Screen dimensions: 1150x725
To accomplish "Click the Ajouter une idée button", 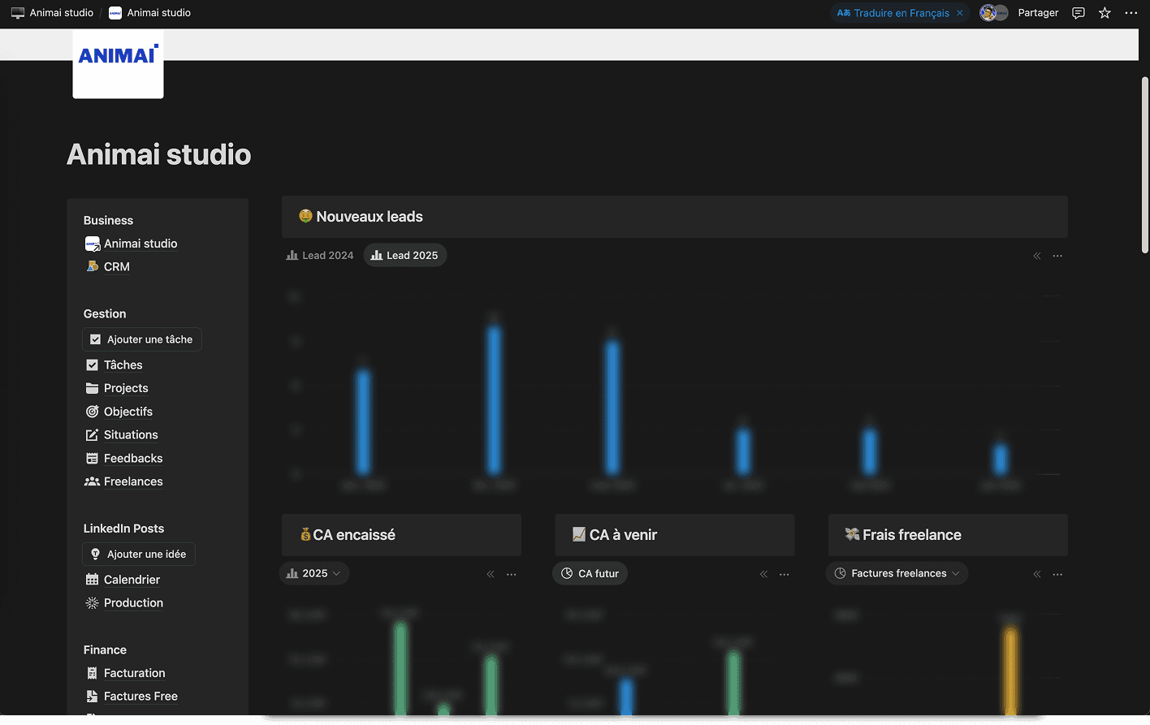I will [x=139, y=554].
